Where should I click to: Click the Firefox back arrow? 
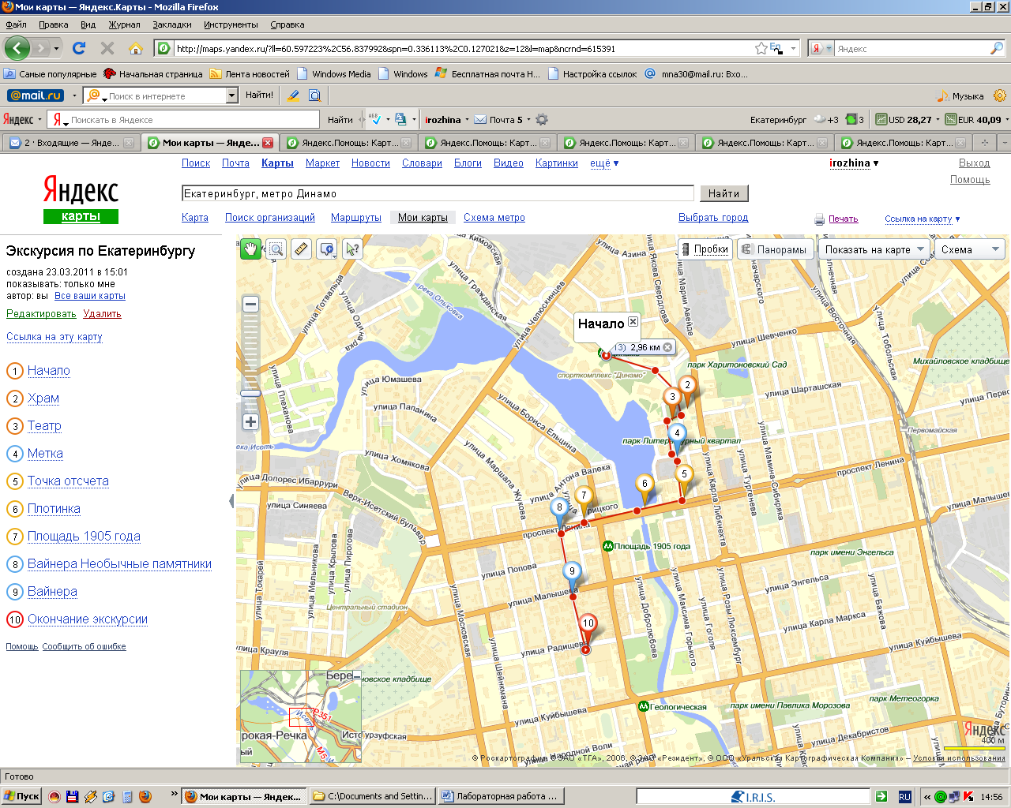pyautogui.click(x=17, y=48)
